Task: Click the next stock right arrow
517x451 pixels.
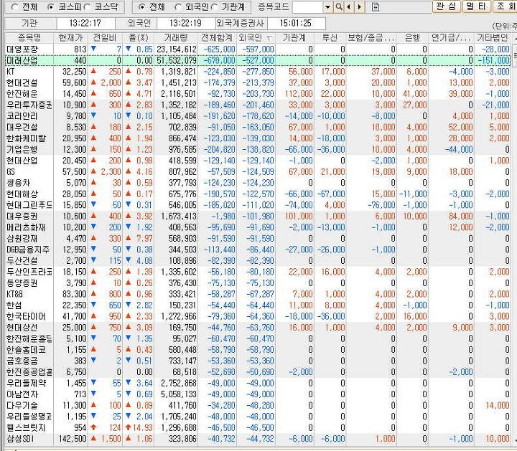Action: click(x=360, y=7)
